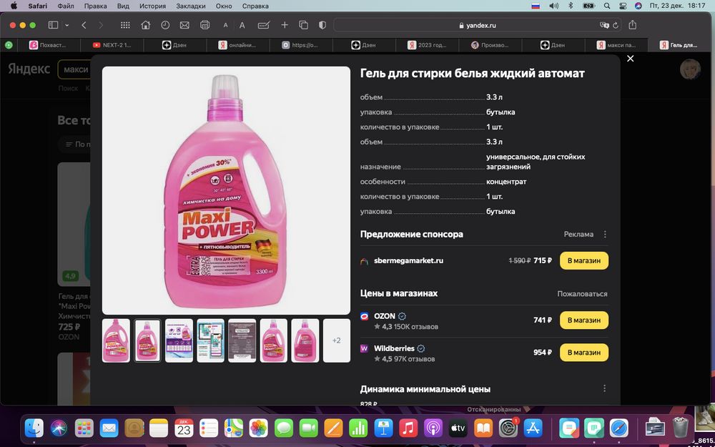Go to OZON store via В магазин
The width and height of the screenshot is (715, 447).
pyautogui.click(x=583, y=320)
